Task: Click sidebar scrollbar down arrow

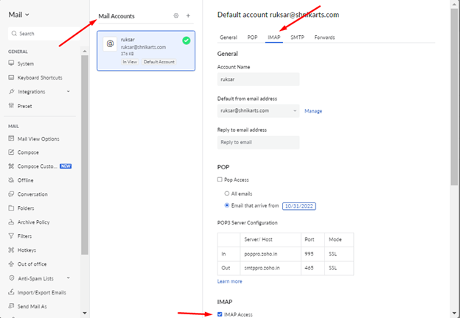Action: [x=85, y=313]
